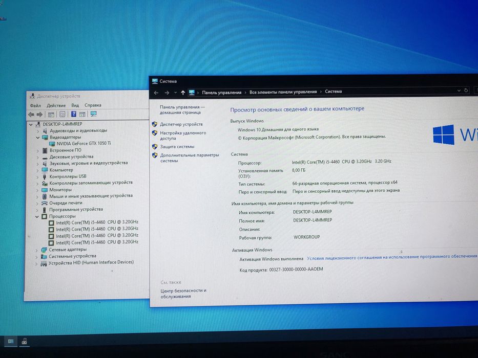Click computer icon in Система address bar

192,93
